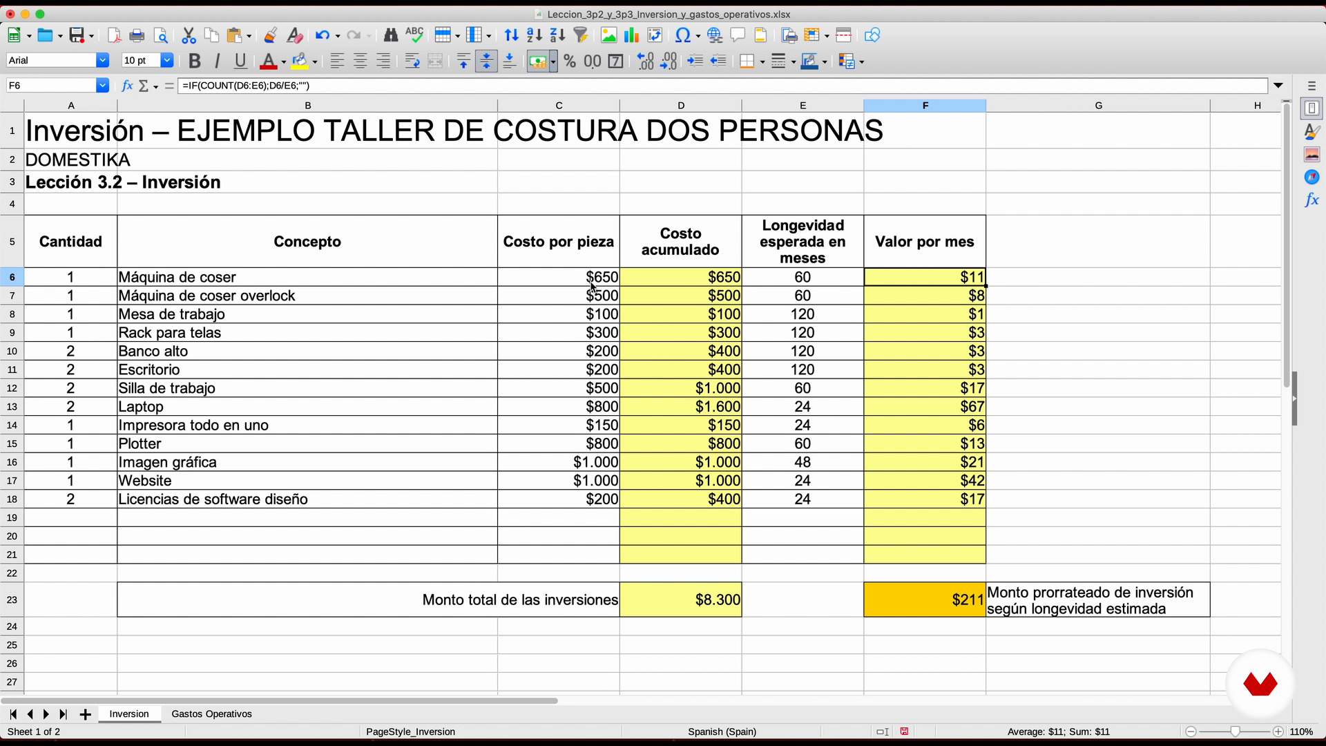The image size is (1326, 746).
Task: Open the borders dropdown arrow
Action: coord(762,62)
